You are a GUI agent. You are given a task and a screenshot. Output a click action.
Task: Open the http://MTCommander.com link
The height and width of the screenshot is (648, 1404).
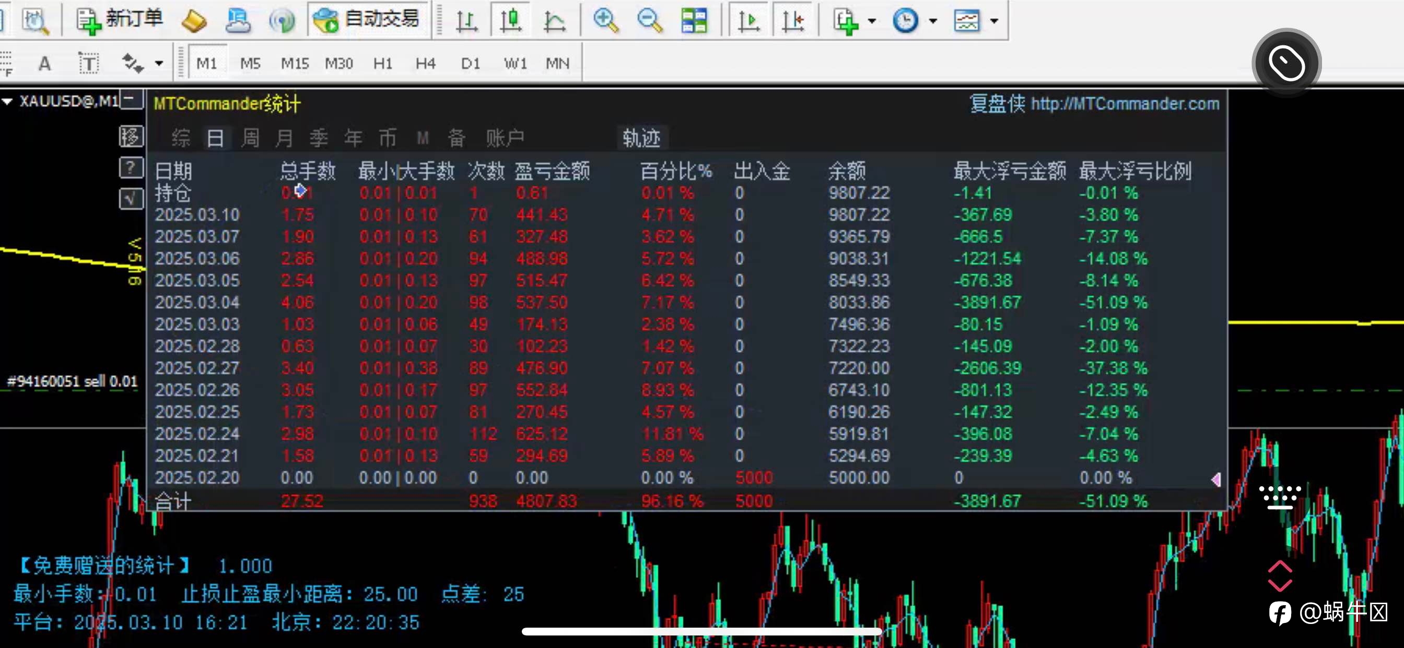pos(1125,103)
